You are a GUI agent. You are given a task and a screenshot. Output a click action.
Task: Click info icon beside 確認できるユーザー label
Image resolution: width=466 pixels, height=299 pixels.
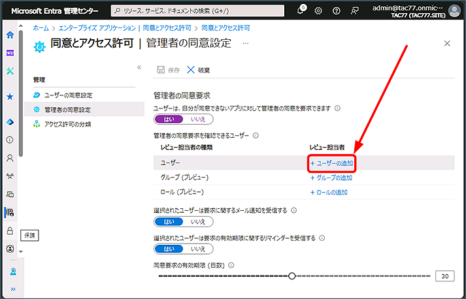pyautogui.click(x=256, y=136)
